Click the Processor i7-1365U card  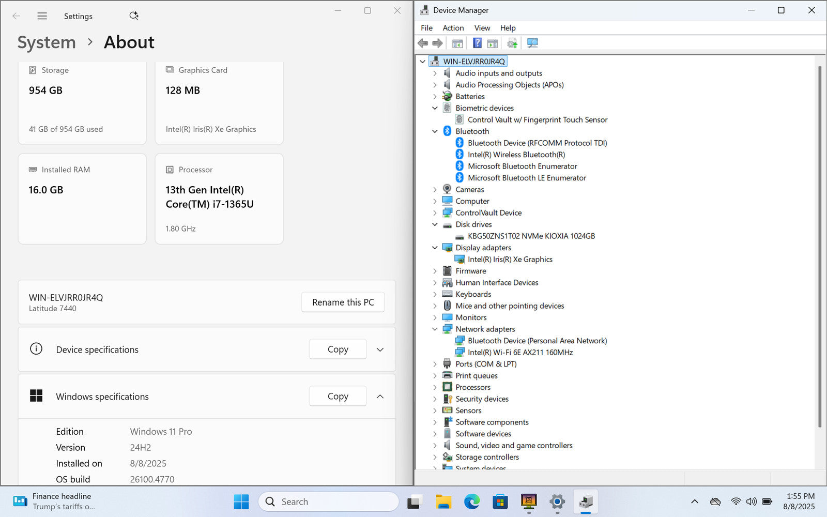click(219, 199)
